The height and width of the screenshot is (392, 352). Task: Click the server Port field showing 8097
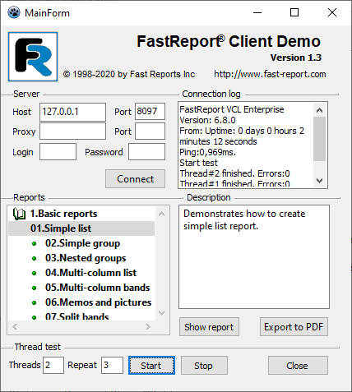[150, 112]
